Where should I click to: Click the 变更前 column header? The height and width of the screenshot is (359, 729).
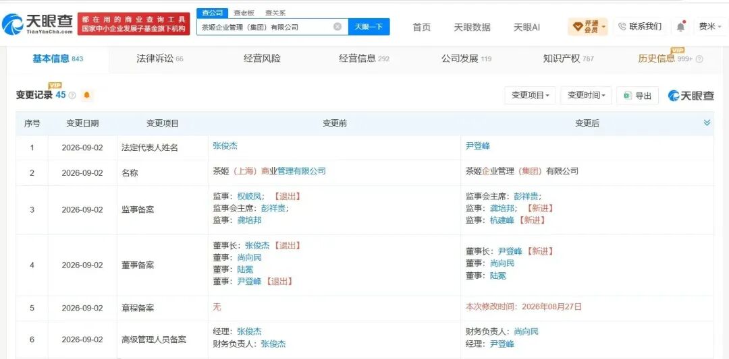(335, 123)
